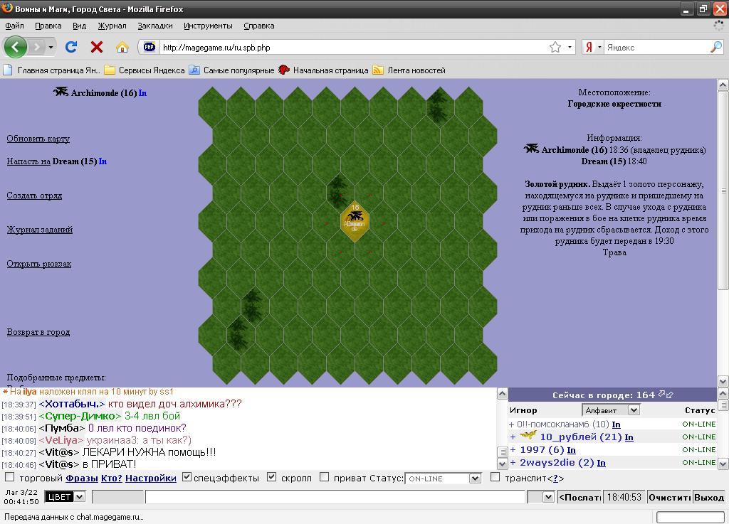Open the address bar history dropdown

570,47
